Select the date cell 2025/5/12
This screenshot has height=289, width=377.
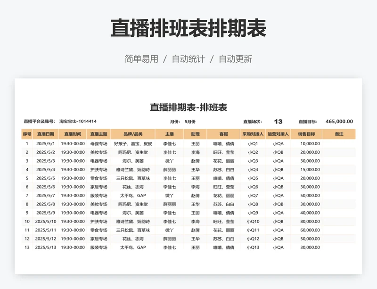click(45, 239)
